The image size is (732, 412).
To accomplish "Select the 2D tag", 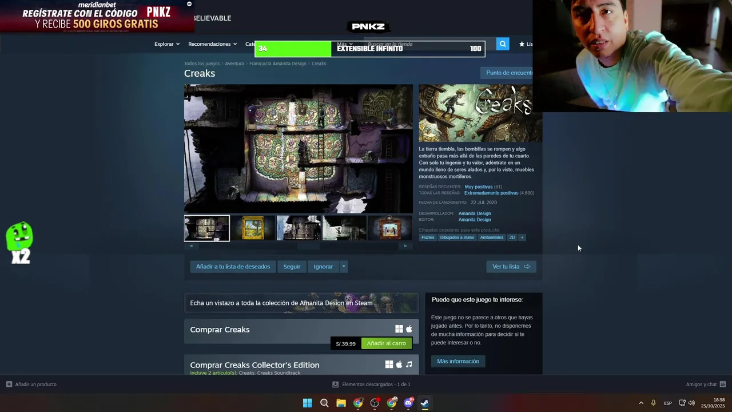I will (x=512, y=237).
